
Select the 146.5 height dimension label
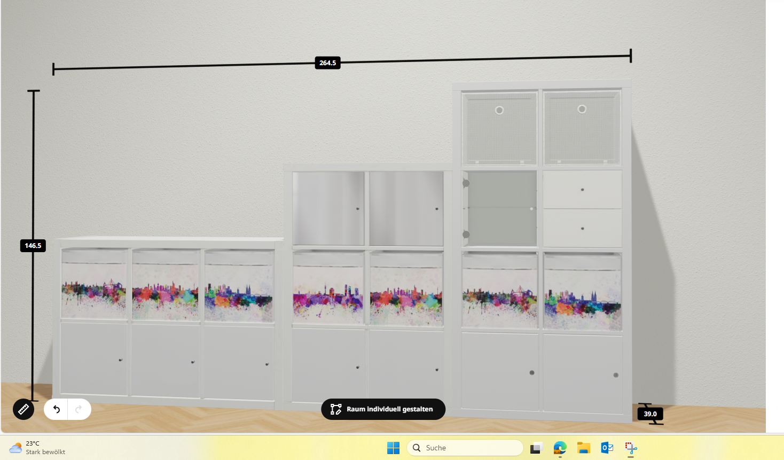pyautogui.click(x=33, y=246)
